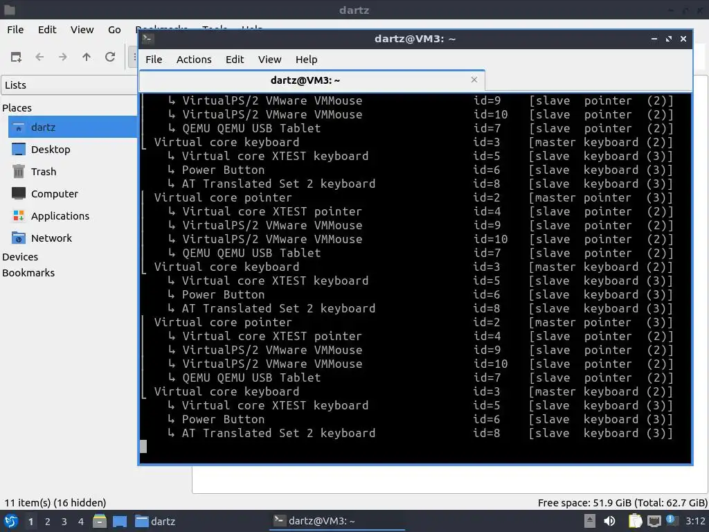Open the update notifier tray icon
This screenshot has width=709, height=532.
pos(672,520)
